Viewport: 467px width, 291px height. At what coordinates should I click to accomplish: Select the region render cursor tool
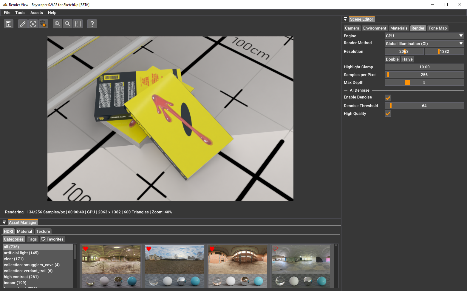click(43, 24)
